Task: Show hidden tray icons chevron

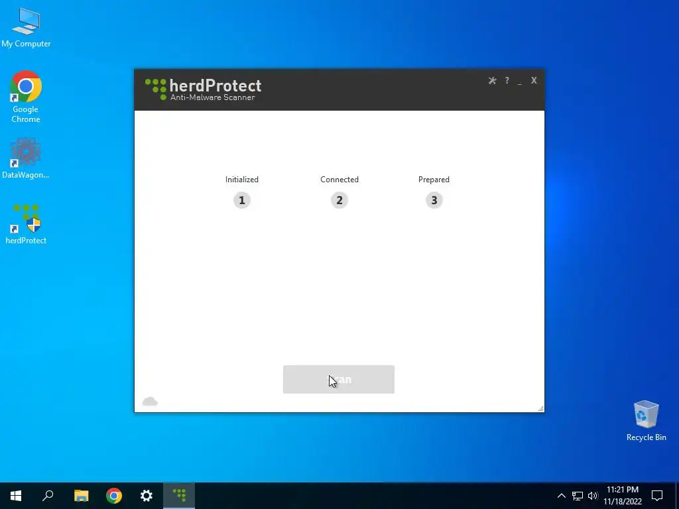Action: click(x=561, y=496)
